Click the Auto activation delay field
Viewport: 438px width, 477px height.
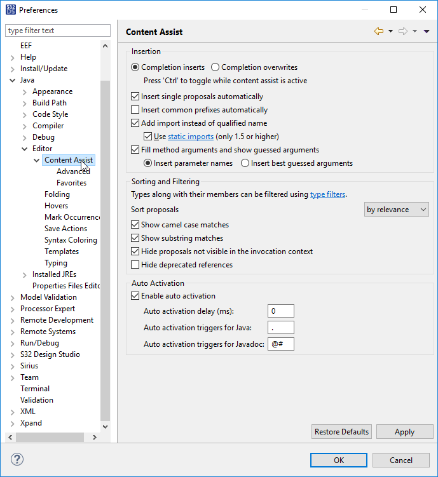tap(281, 311)
